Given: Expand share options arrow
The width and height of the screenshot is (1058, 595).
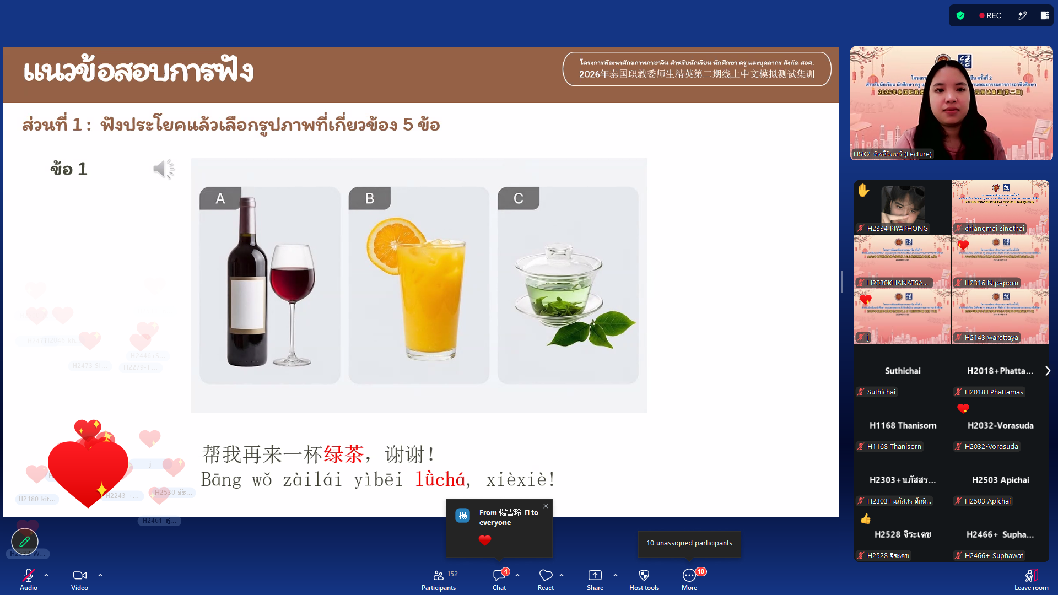Looking at the screenshot, I should point(616,575).
